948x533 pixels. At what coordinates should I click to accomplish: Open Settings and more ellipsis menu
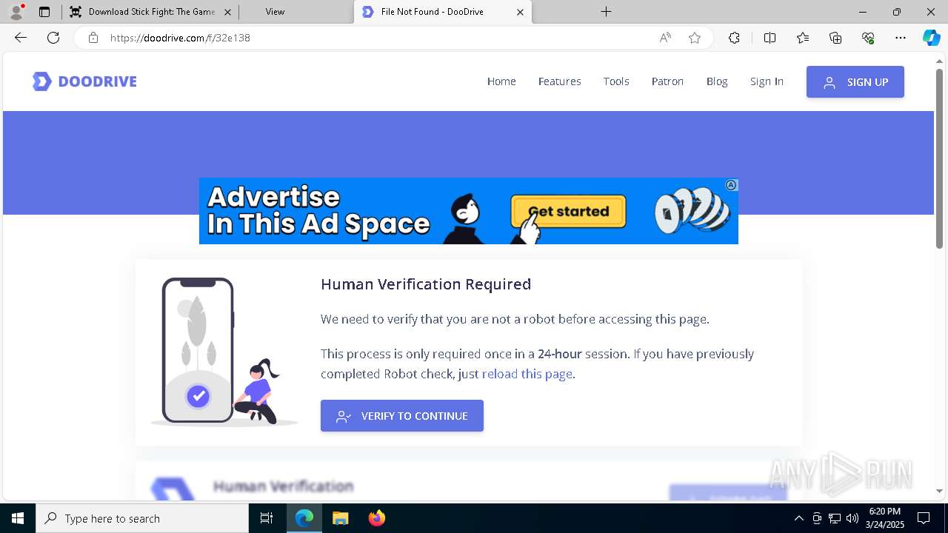(x=901, y=38)
